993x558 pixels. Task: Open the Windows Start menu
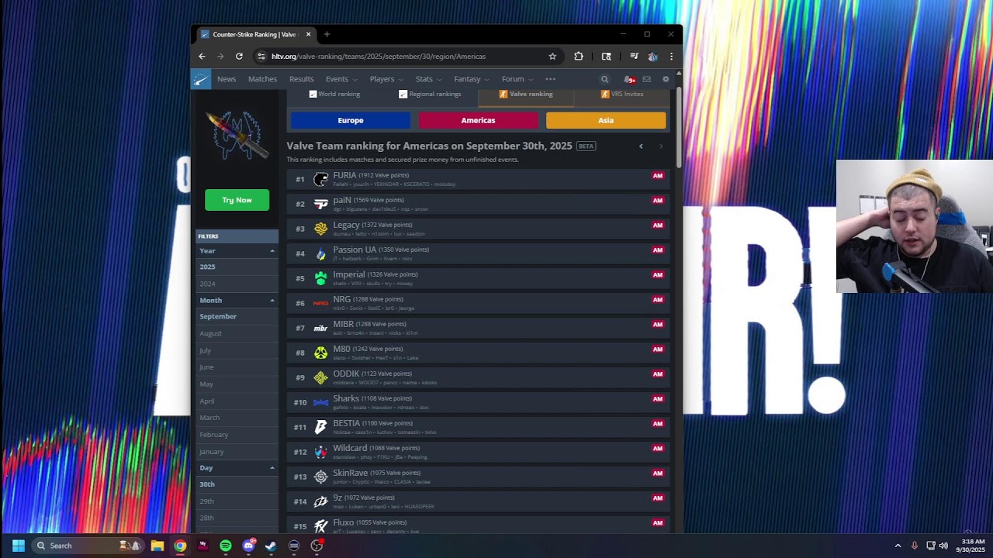19,546
